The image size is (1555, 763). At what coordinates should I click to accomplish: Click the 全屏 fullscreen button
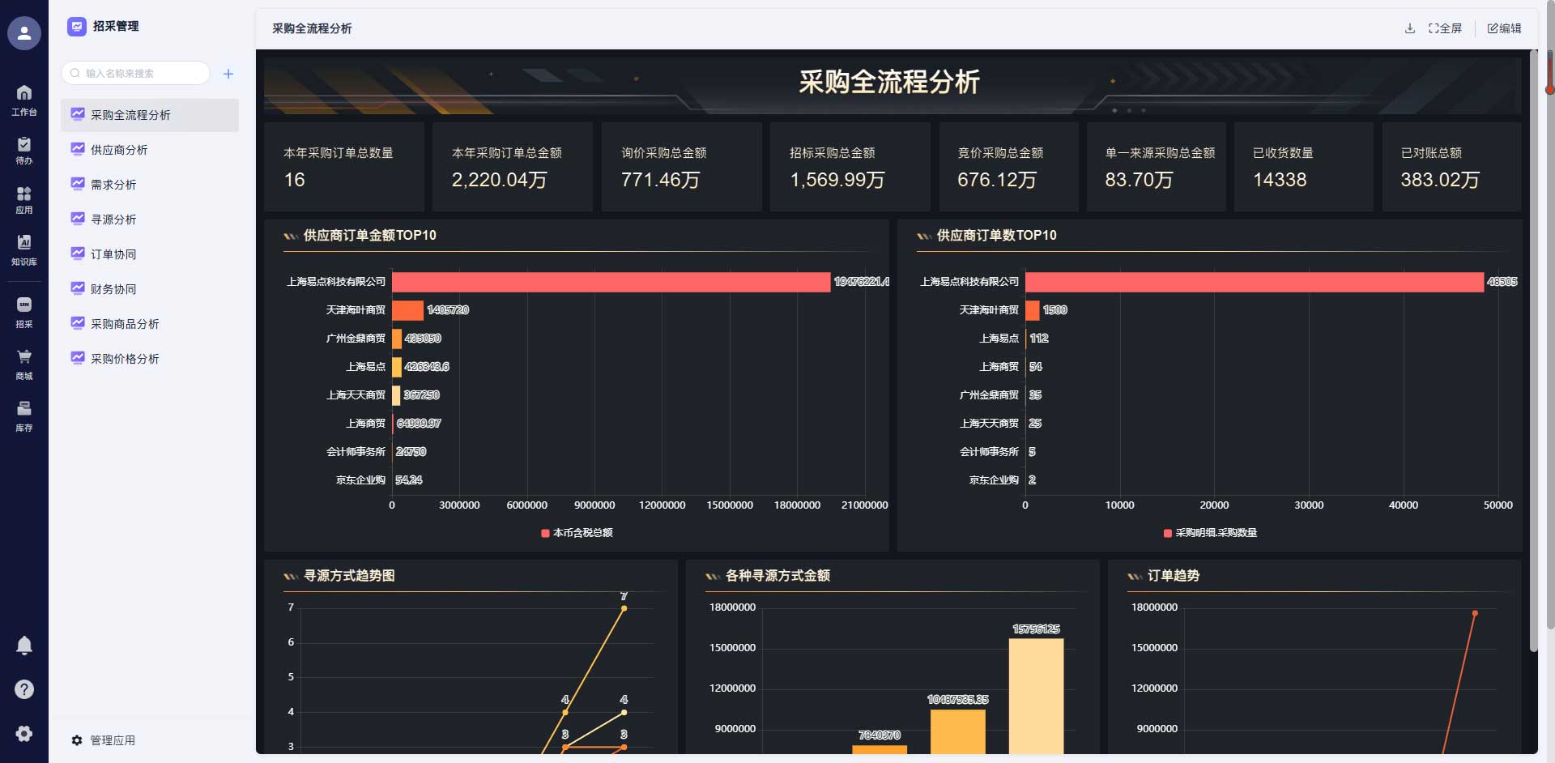point(1446,28)
